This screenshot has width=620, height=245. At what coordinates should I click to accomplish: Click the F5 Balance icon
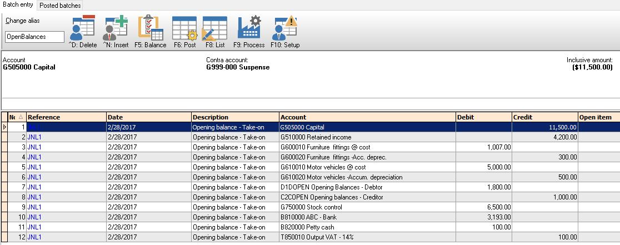[150, 28]
